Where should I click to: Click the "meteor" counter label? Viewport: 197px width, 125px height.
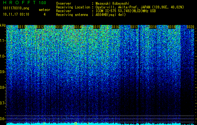point(44,10)
